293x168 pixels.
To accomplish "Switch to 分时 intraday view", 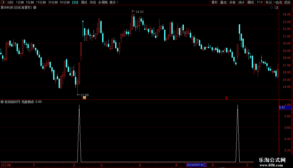I will (x=10, y=2).
